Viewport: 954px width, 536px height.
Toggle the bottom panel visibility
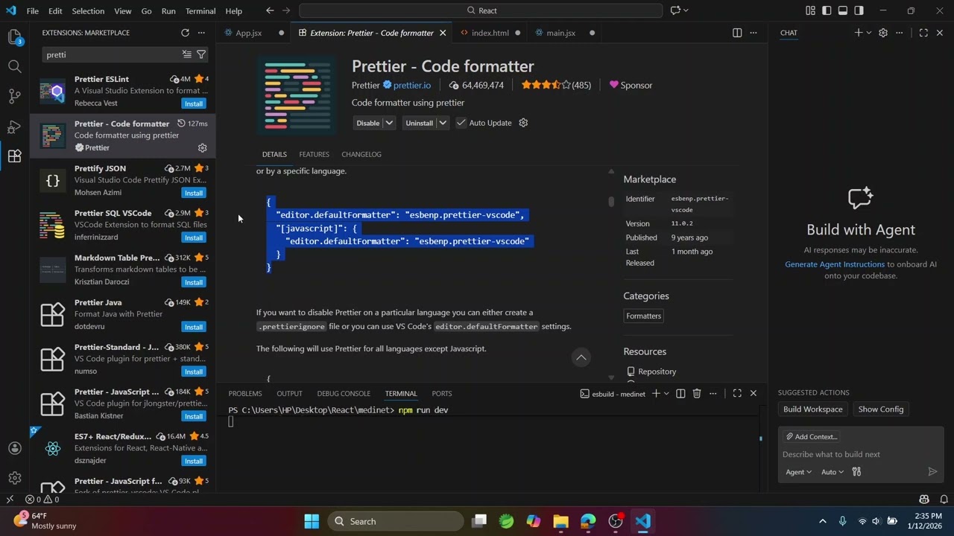pyautogui.click(x=843, y=10)
